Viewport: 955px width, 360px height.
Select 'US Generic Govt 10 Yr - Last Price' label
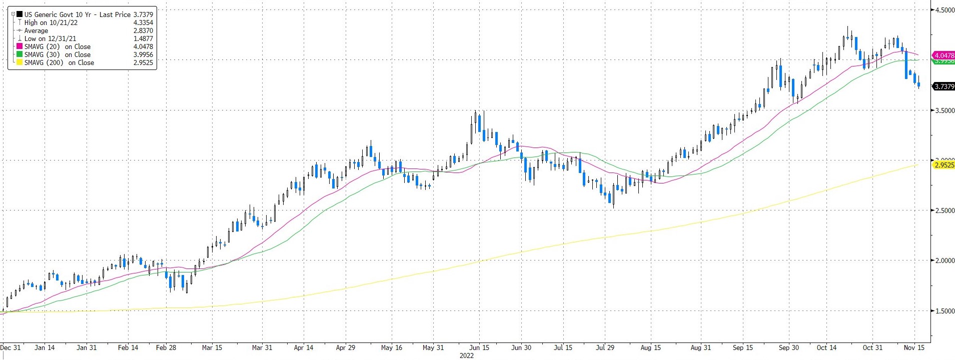(78, 14)
